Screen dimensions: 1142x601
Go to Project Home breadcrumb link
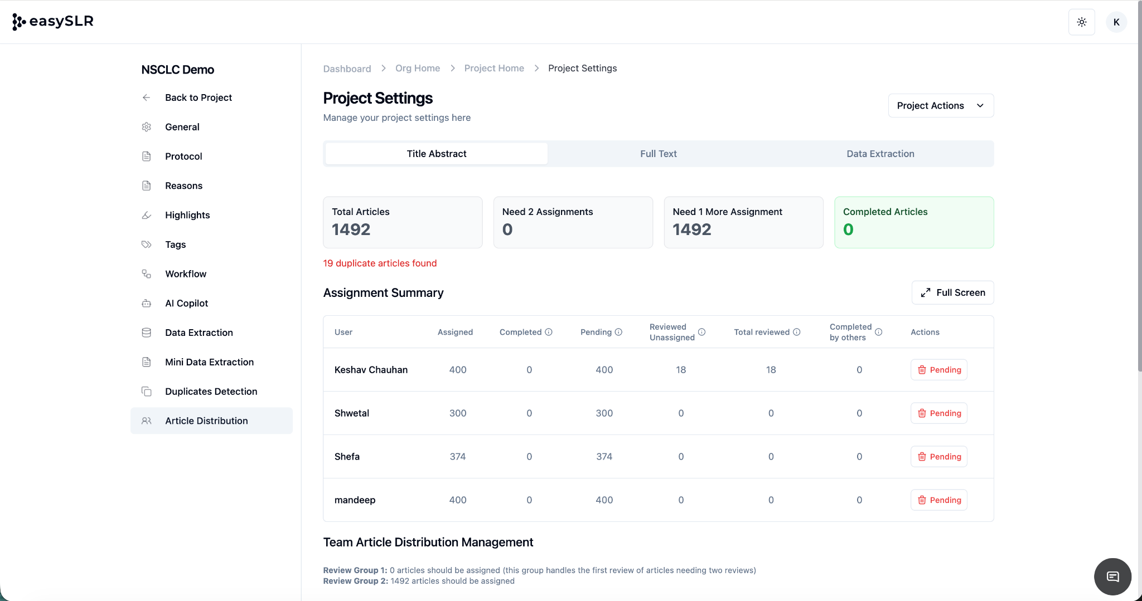point(494,68)
